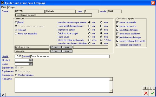156x97 pixels.
Task: Select the Prime tab
Action: click(4, 7)
